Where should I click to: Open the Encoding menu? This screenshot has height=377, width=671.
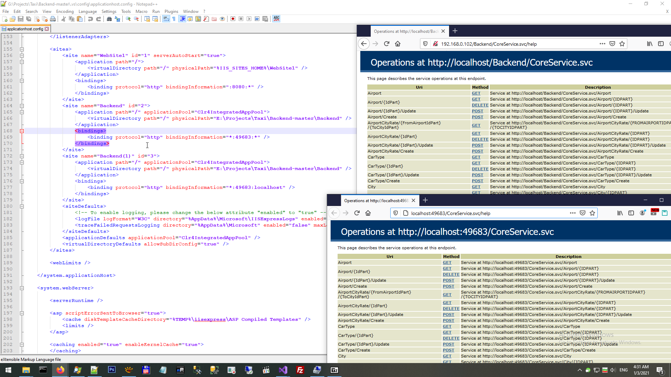[x=65, y=12]
